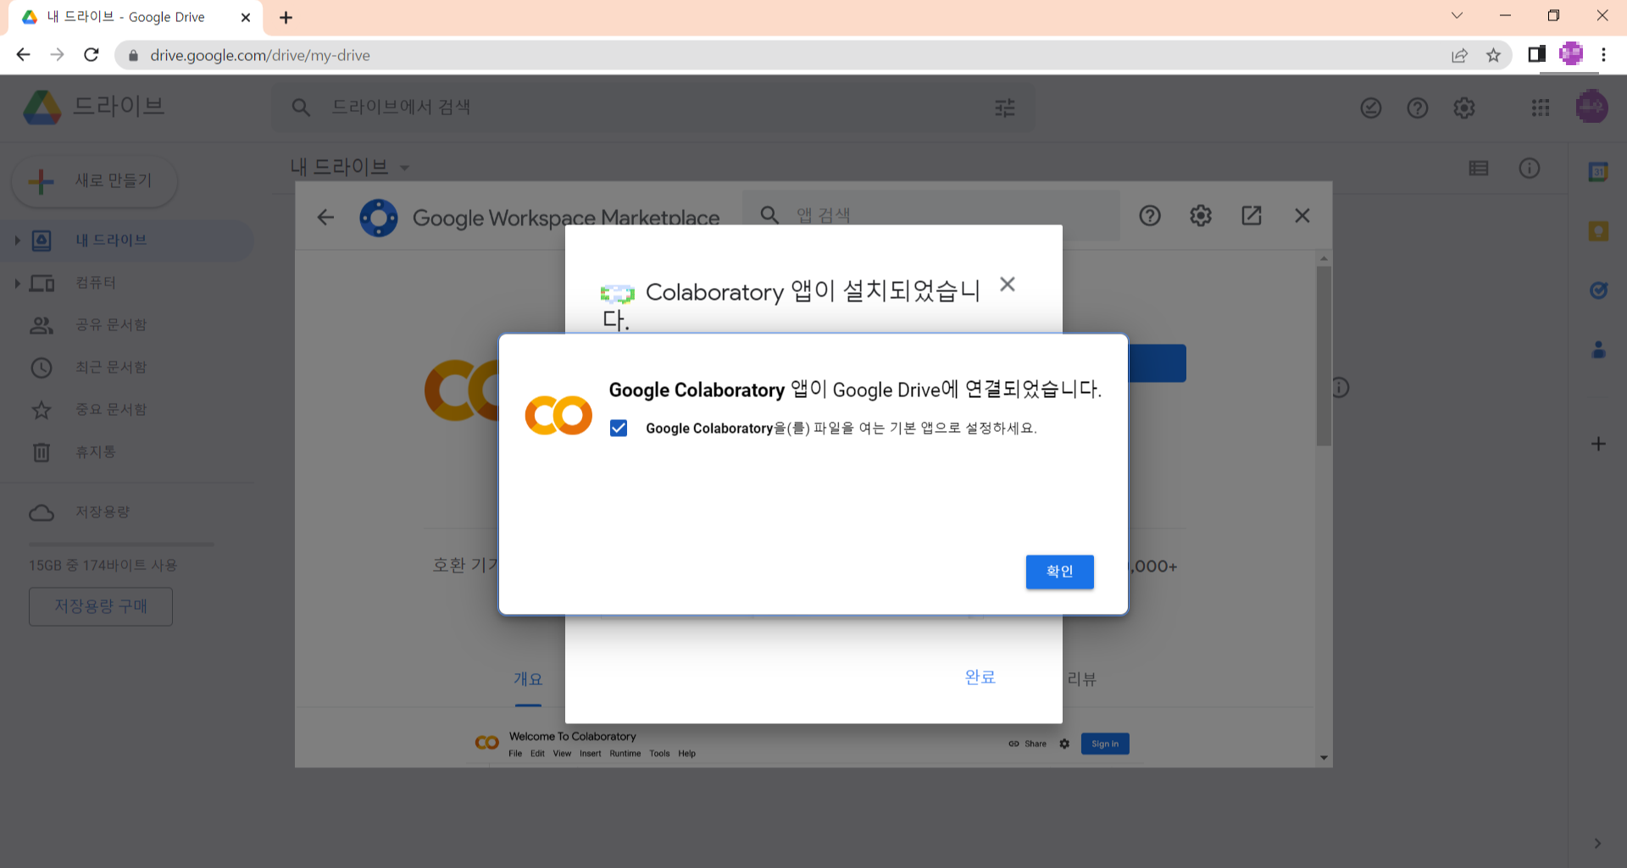The height and width of the screenshot is (868, 1627).
Task: Click the 저장용량 구매 button
Action: [101, 606]
